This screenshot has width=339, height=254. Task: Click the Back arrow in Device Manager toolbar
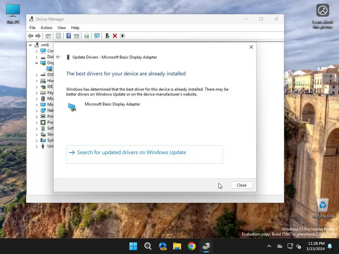[x=30, y=36]
